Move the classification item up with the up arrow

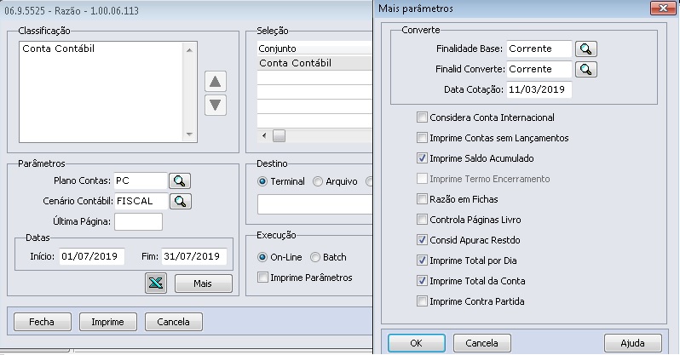click(215, 82)
